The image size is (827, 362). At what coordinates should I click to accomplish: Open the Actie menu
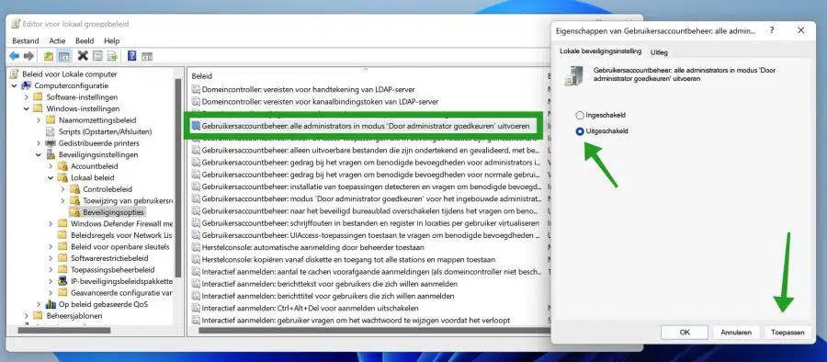57,40
